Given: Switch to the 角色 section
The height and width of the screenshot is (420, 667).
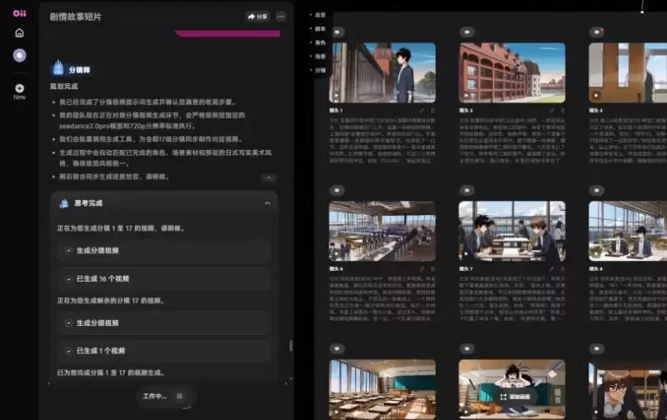Looking at the screenshot, I should (320, 42).
